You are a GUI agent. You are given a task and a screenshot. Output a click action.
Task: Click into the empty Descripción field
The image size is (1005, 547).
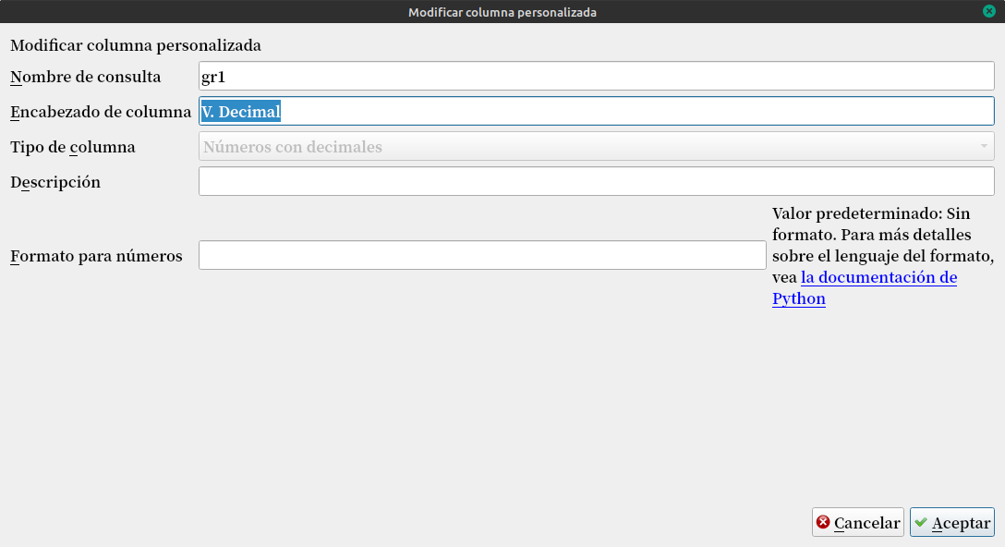coord(596,182)
